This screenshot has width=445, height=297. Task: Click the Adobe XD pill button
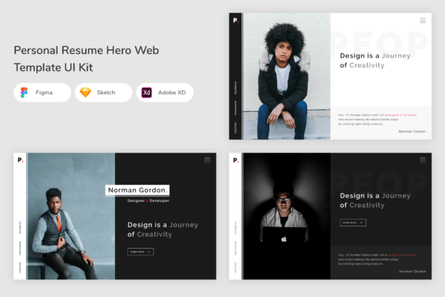click(x=165, y=93)
